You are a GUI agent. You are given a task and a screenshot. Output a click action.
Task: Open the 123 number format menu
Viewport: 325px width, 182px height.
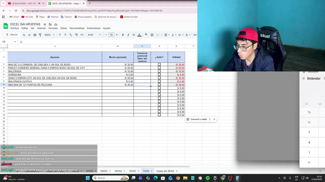point(82,35)
